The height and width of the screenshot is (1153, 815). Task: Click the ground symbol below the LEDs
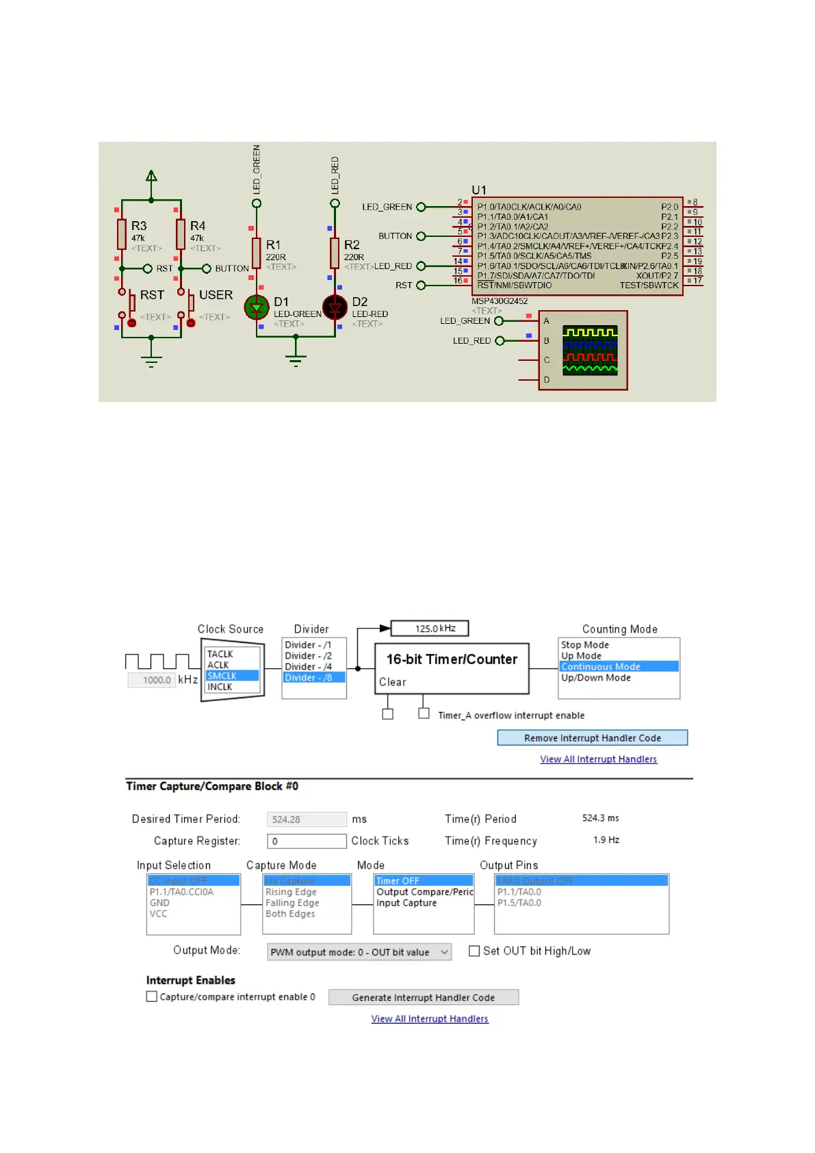click(x=296, y=362)
